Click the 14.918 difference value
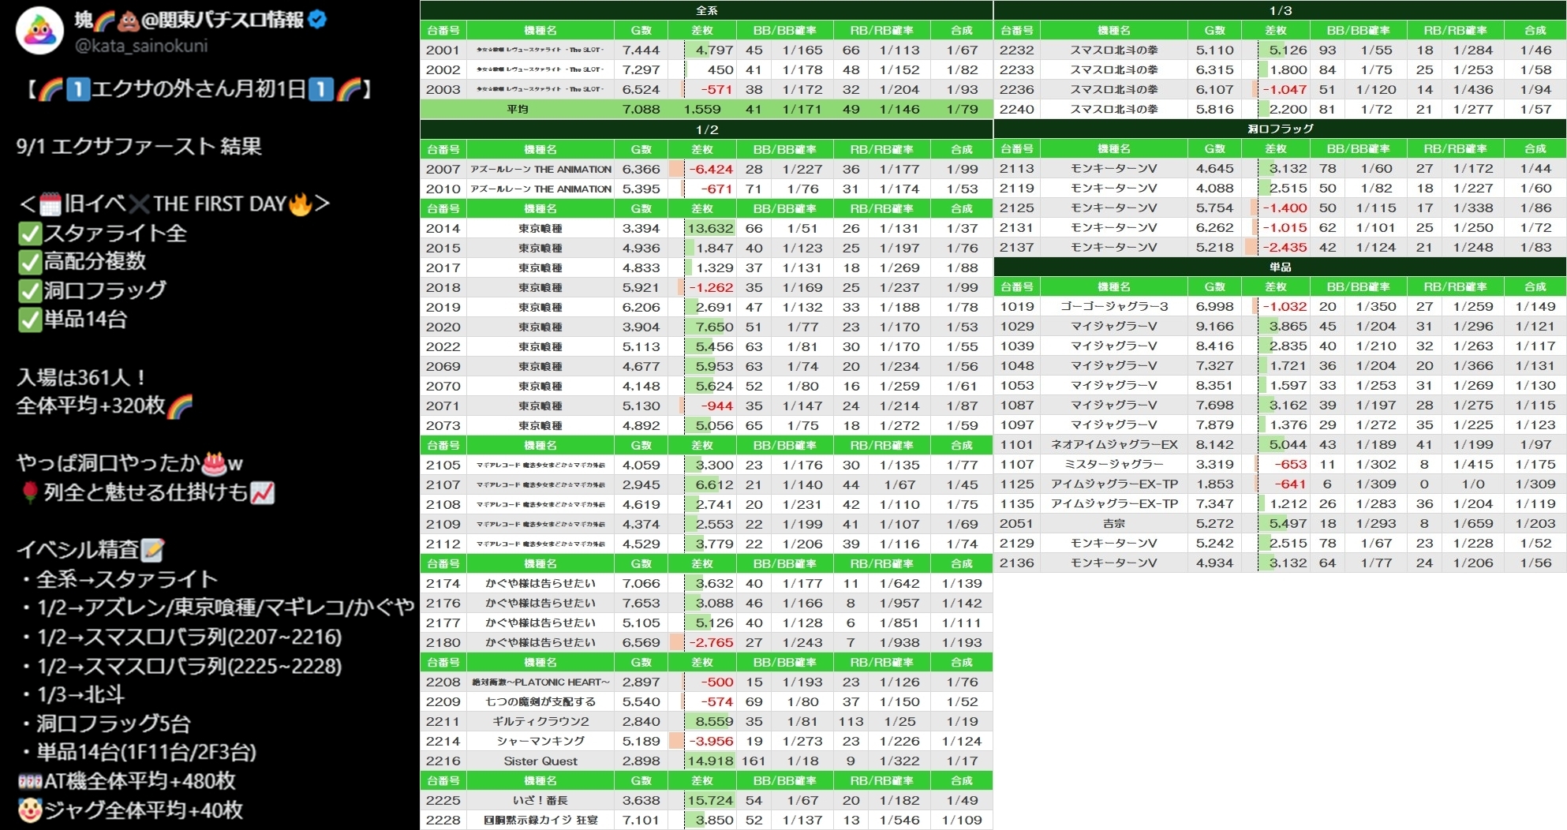 click(x=710, y=761)
